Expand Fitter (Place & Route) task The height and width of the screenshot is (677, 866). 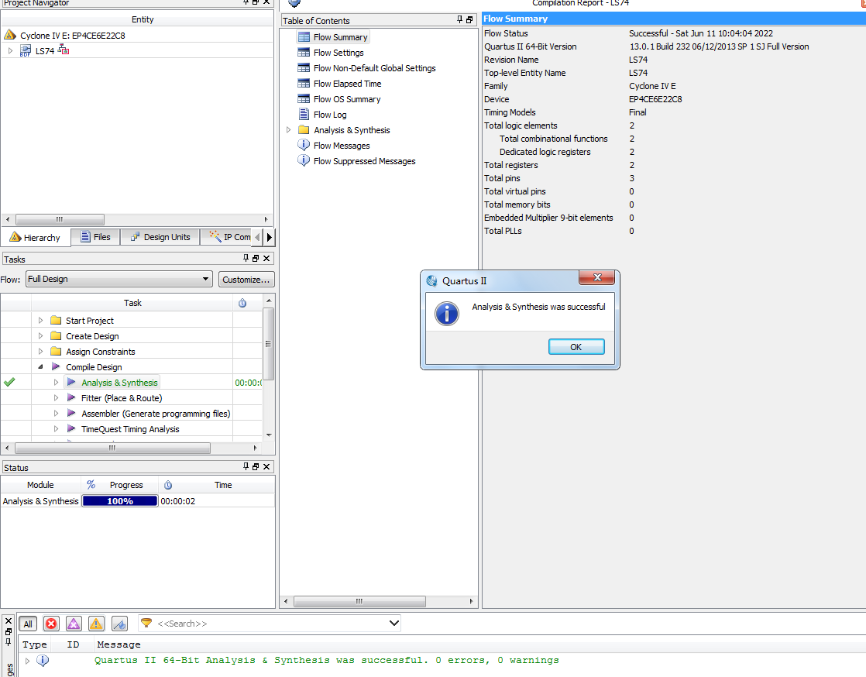[x=56, y=397]
